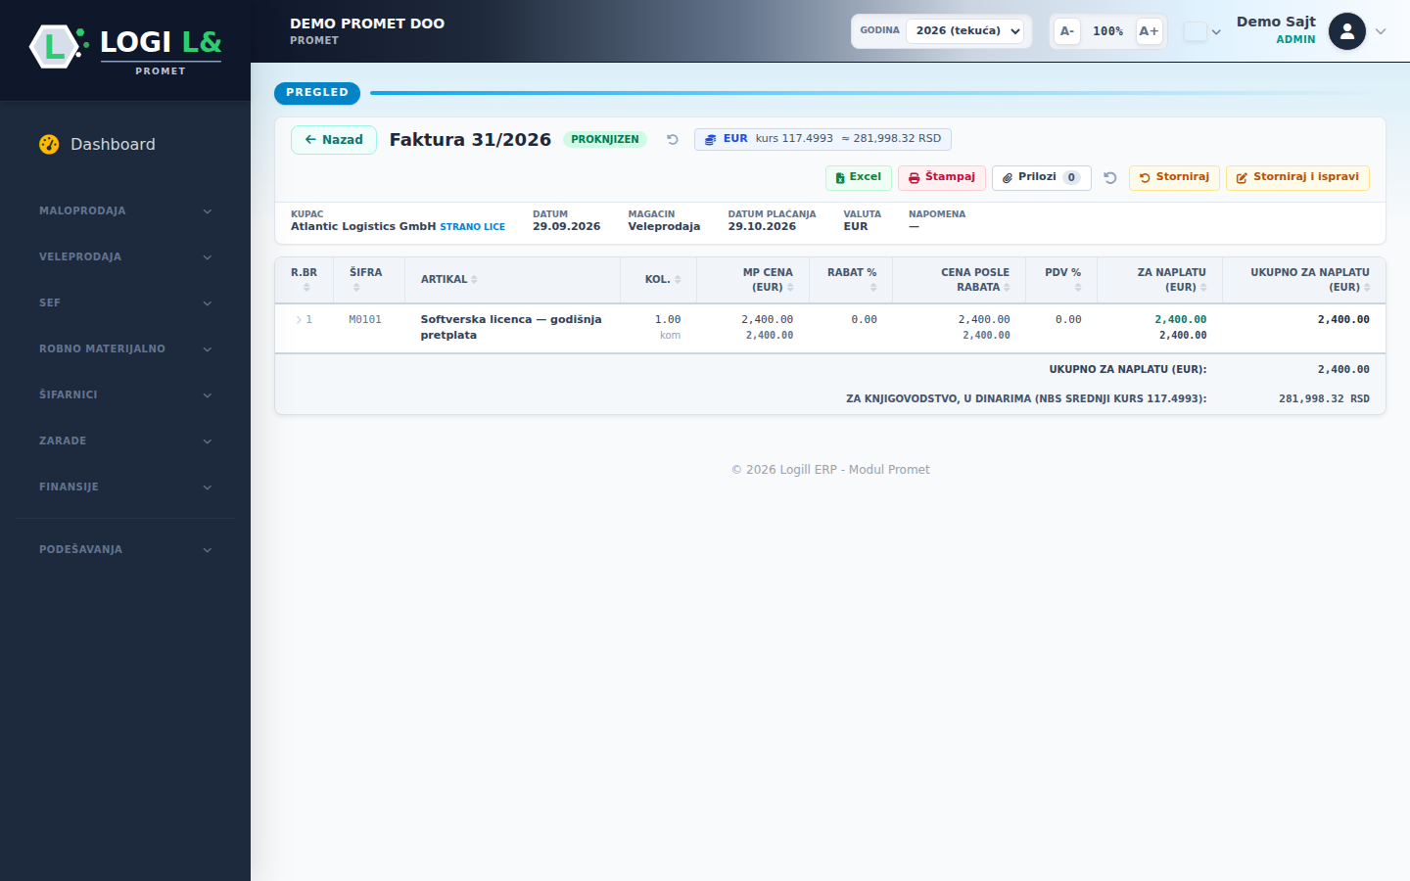Sort table by ŠIFRA column arrows
Screen dimensions: 1410x881
point(356,287)
